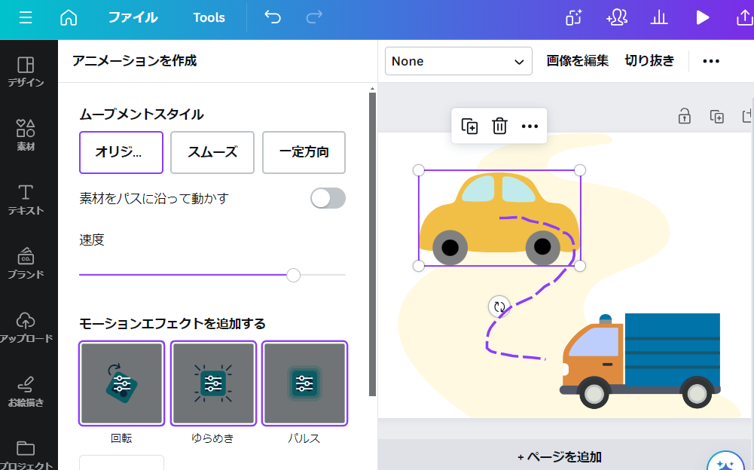This screenshot has width=754, height=470.
Task: Lock the page using the padlock icon
Action: point(684,116)
